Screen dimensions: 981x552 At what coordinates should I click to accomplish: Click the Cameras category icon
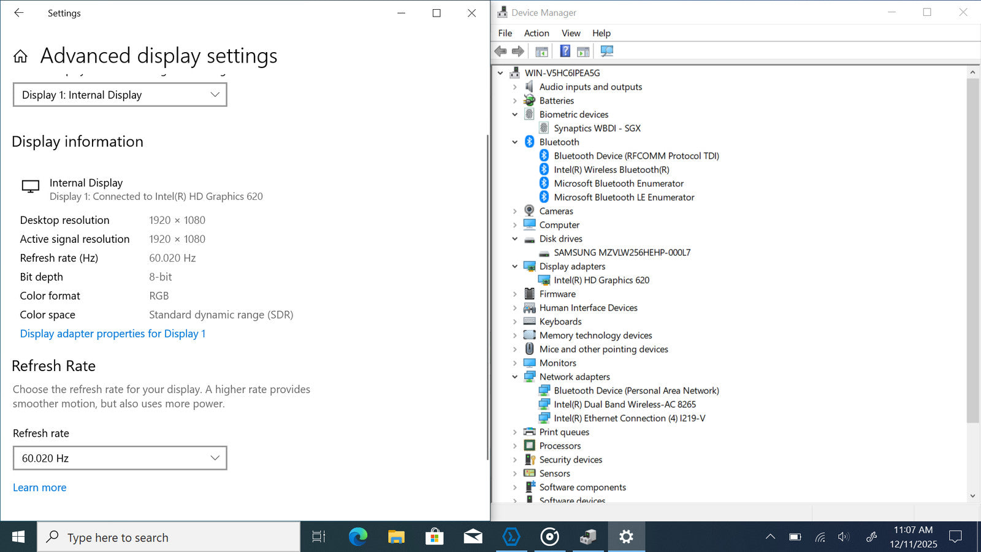click(x=529, y=211)
